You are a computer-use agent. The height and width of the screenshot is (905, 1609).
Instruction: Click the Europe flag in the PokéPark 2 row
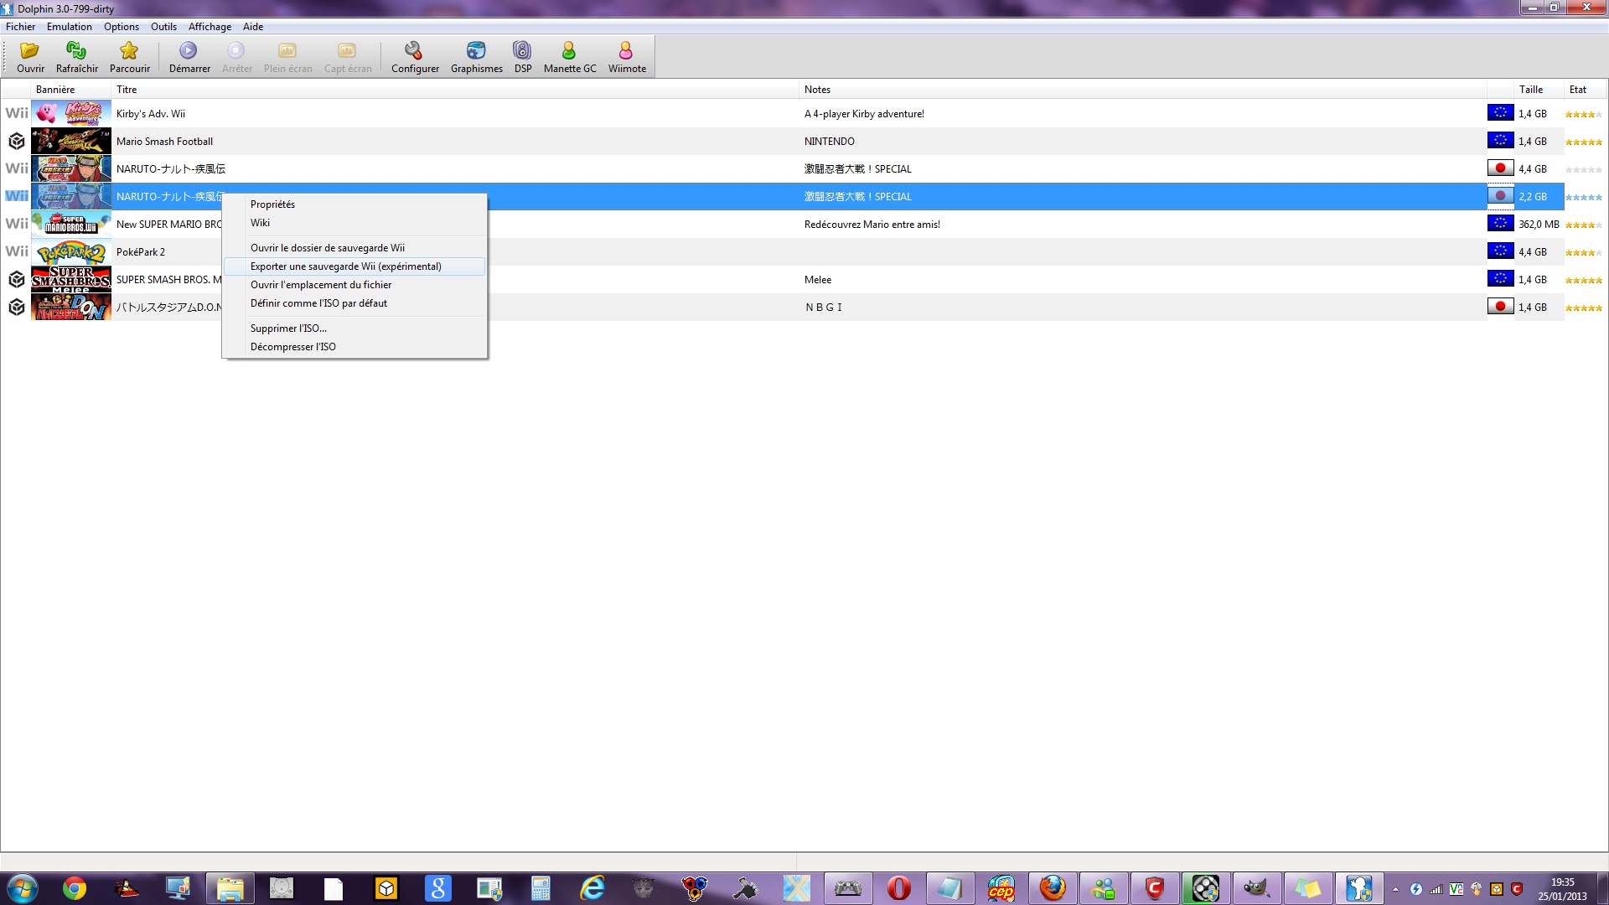pyautogui.click(x=1500, y=251)
